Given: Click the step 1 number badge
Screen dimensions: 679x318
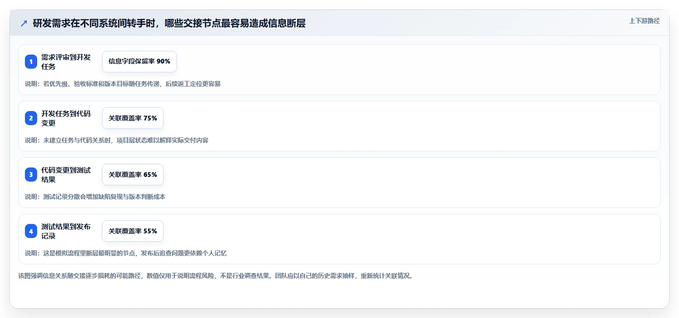Looking at the screenshot, I should [31, 62].
